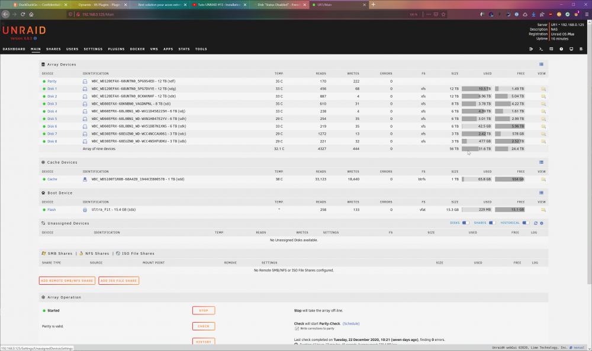This screenshot has height=351, width=592.
Task: Click the Flash USB device icon
Action: click(x=85, y=210)
